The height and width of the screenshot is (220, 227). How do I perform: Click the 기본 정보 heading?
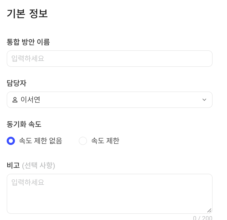click(x=27, y=14)
